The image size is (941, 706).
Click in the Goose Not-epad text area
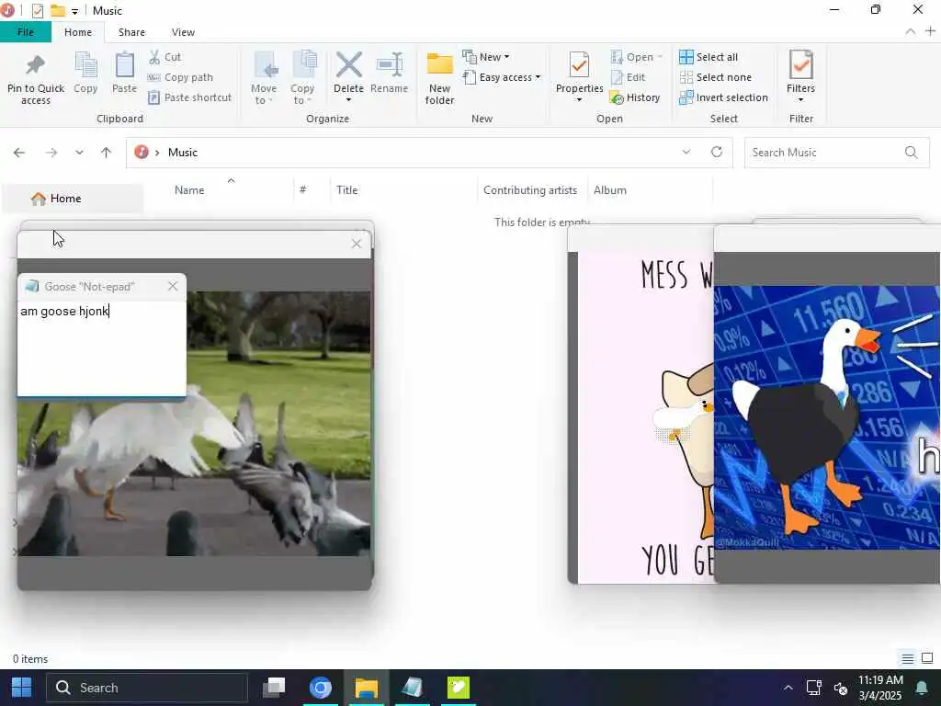[x=101, y=348]
